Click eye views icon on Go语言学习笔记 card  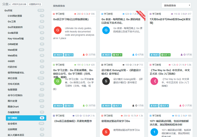pyautogui.click(x=75, y=14)
